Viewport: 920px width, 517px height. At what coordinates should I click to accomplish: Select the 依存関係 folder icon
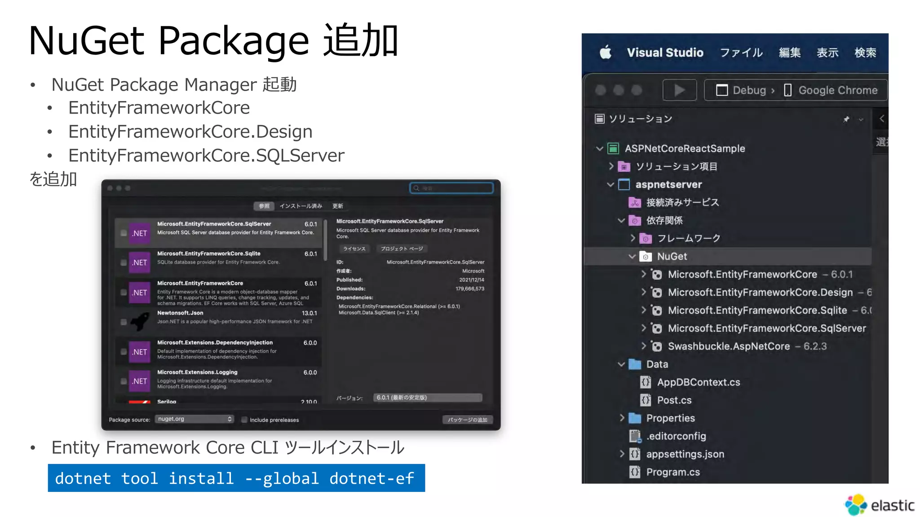[x=635, y=220]
